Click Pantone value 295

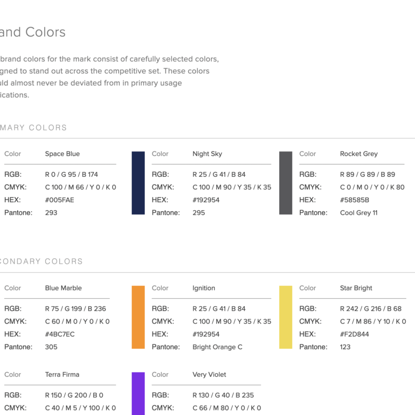199,213
